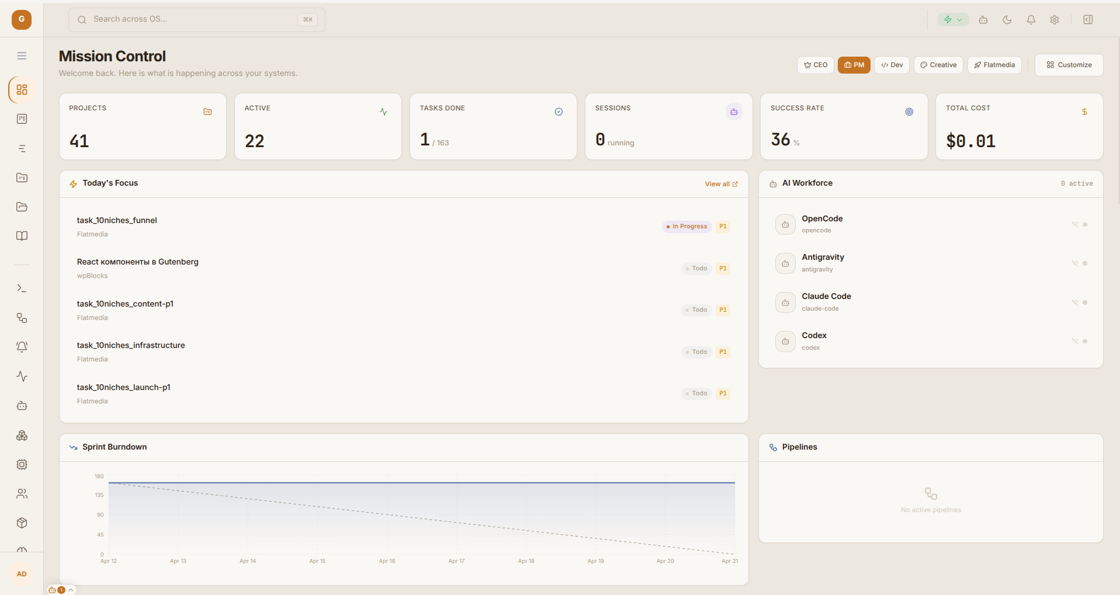
Task: Select the Antigravity agent
Action: click(931, 263)
